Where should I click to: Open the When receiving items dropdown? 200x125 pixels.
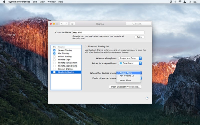pyautogui.click(x=130, y=58)
